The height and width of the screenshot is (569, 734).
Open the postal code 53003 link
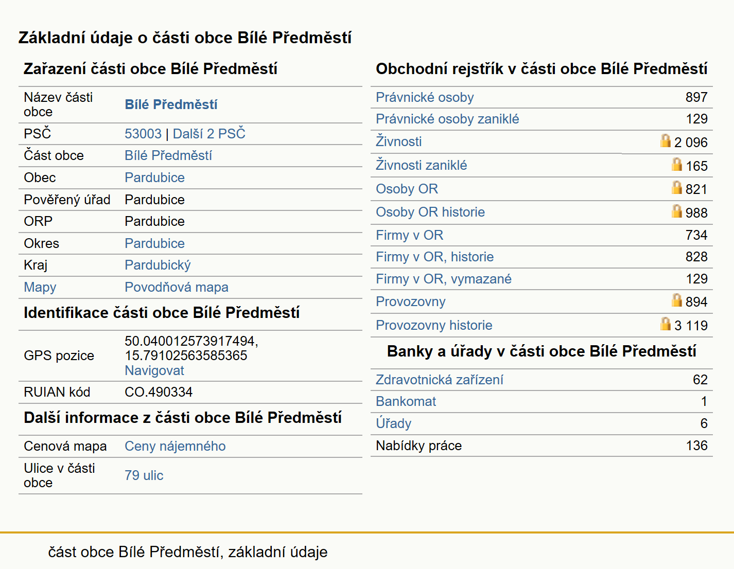[x=143, y=134]
